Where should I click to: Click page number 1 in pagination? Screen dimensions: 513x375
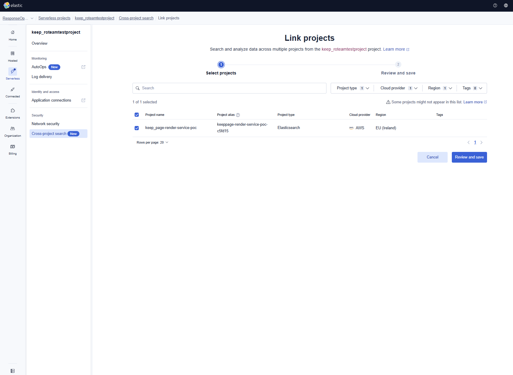point(475,142)
